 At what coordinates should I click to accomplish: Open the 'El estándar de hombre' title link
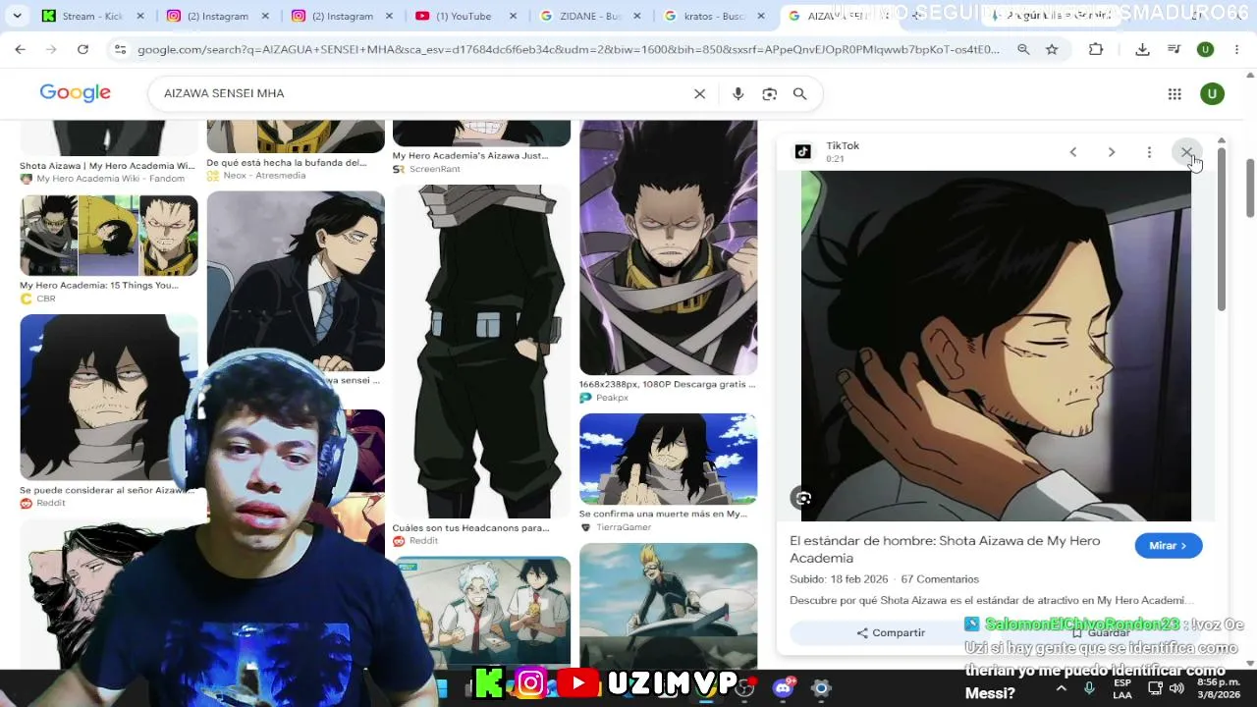(945, 549)
